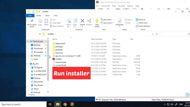Click the Cut command
This screenshot has height=107, width=190.
coord(53,20)
